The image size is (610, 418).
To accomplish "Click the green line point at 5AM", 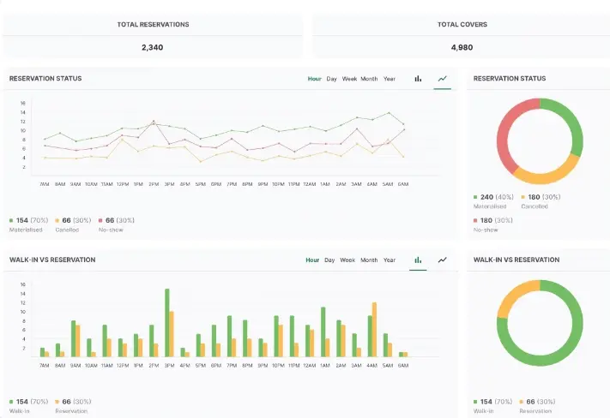I will point(389,113).
